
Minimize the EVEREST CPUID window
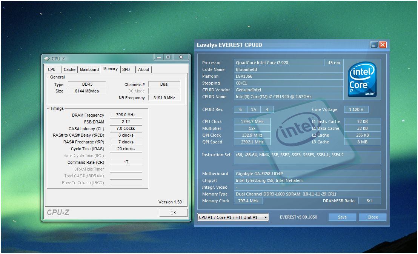coord(374,45)
